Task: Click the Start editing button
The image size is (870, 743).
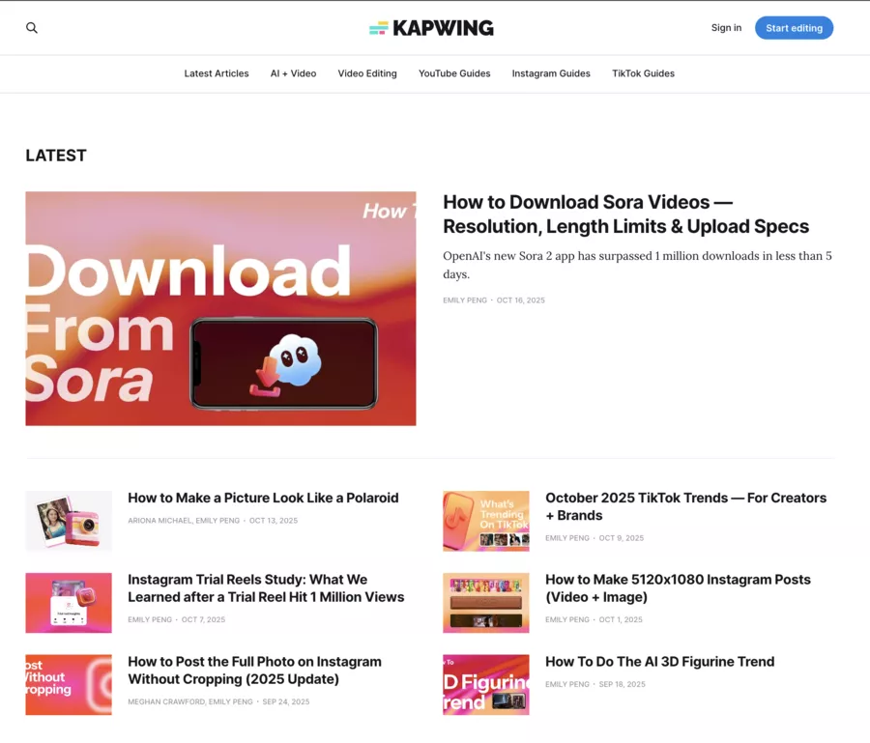Action: point(794,28)
